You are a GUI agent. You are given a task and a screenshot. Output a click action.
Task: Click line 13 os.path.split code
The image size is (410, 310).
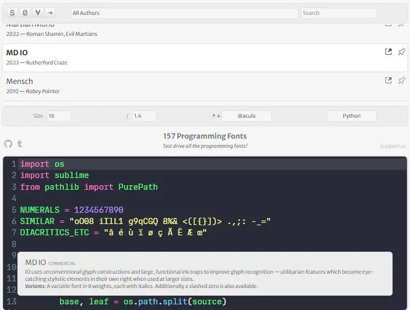click(143, 302)
